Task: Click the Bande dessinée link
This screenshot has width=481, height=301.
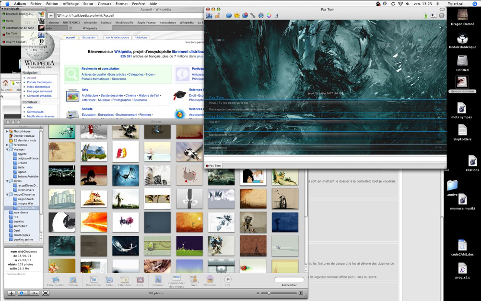Action: click(112, 96)
